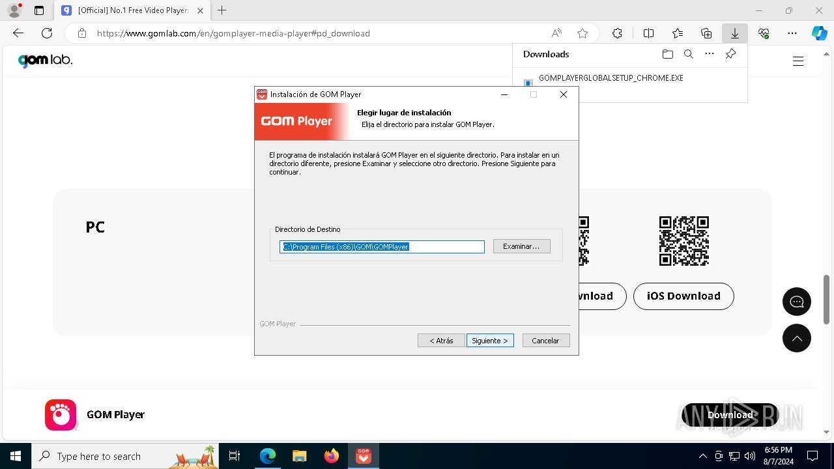The height and width of the screenshot is (469, 834).
Task: Click the iOS Download button
Action: 683,296
